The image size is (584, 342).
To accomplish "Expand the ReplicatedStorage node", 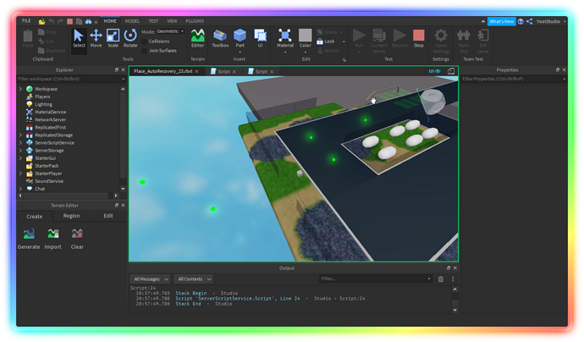I will coord(20,135).
